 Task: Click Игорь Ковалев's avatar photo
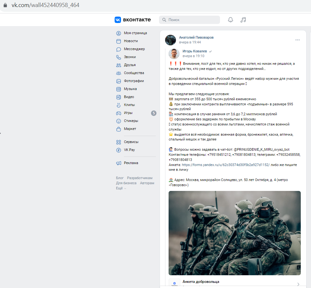[x=174, y=54]
